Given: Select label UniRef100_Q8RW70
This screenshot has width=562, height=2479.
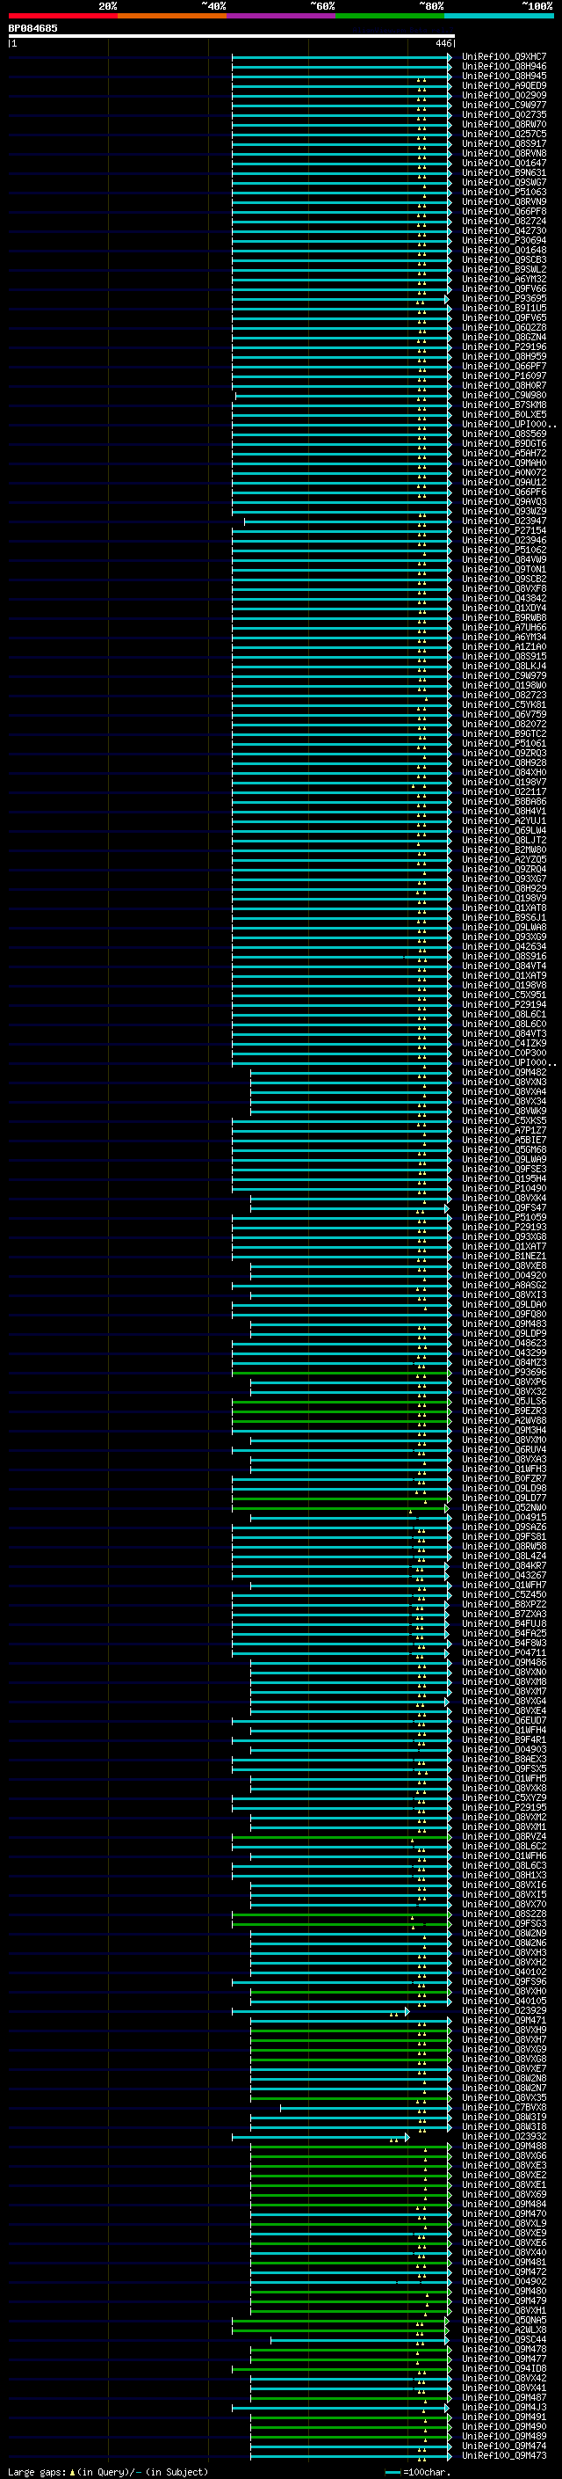Looking at the screenshot, I should pos(503,124).
